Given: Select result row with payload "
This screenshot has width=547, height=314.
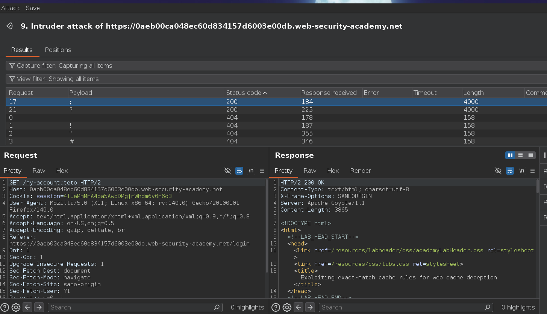Looking at the screenshot, I should tap(276, 133).
